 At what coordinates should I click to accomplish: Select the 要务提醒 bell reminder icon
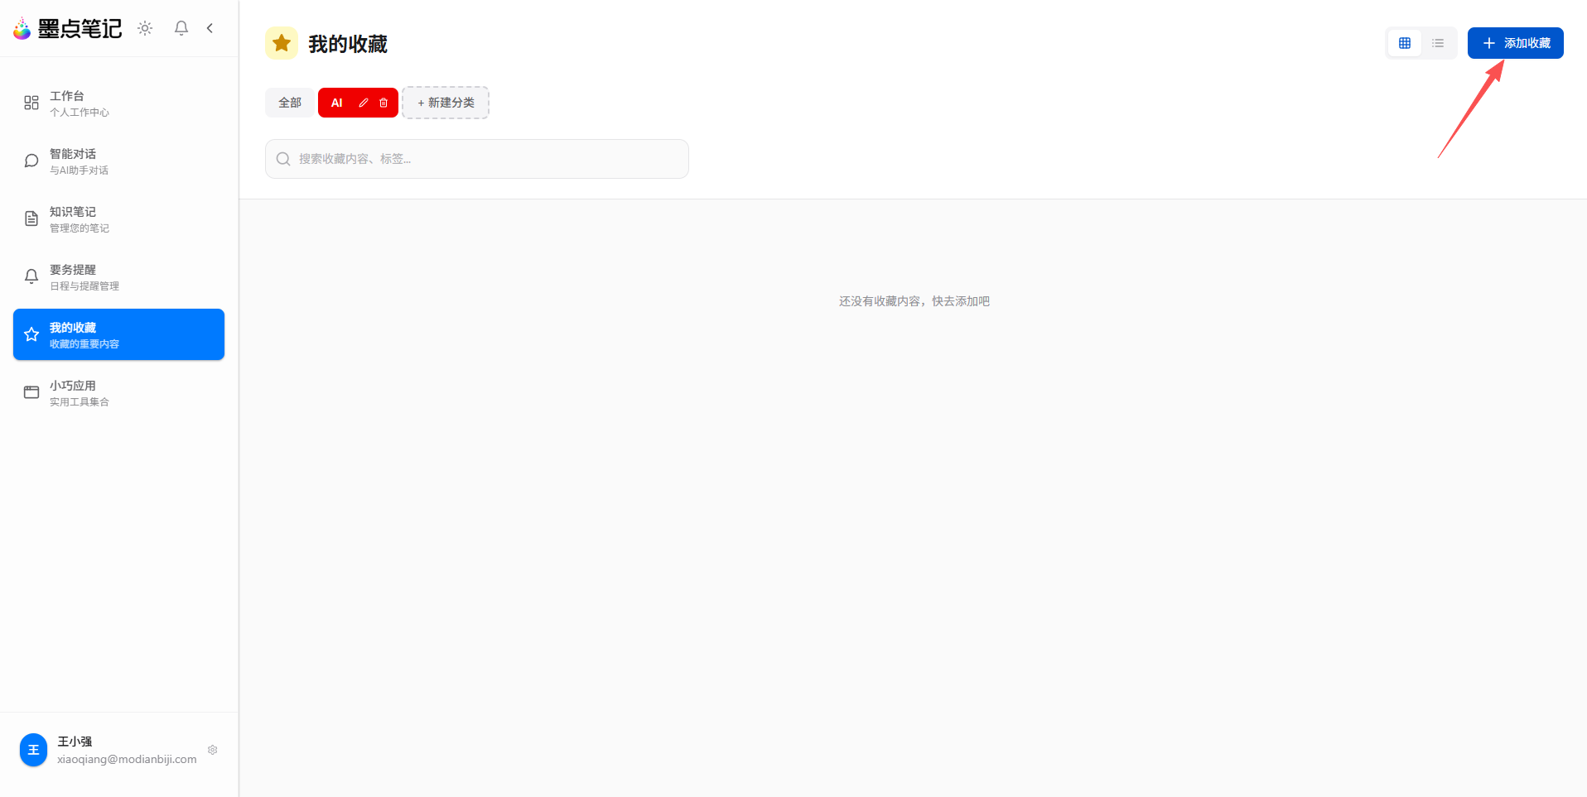coord(31,276)
